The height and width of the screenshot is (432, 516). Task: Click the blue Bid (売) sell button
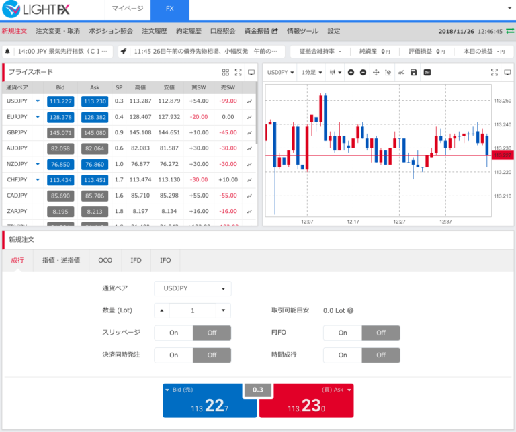pos(209,400)
